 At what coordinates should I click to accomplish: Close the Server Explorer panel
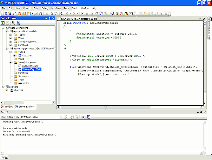pyautogui.click(x=53, y=18)
